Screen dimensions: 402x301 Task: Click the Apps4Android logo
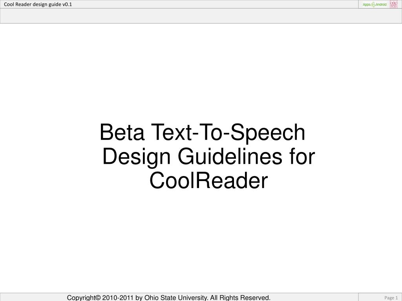coord(375,5)
